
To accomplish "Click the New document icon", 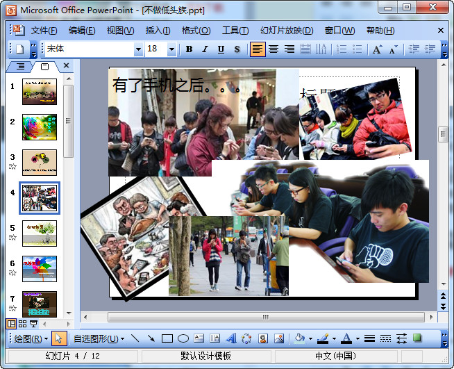I will pyautogui.click(x=19, y=49).
